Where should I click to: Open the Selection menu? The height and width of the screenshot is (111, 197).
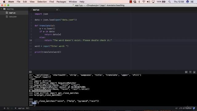tap(42, 2)
